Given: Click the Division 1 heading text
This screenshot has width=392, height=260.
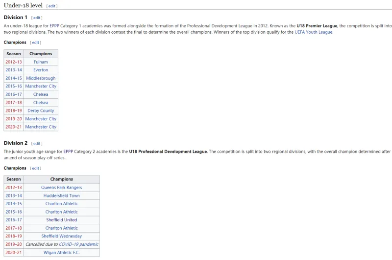Looking at the screenshot, I should 16,17.
